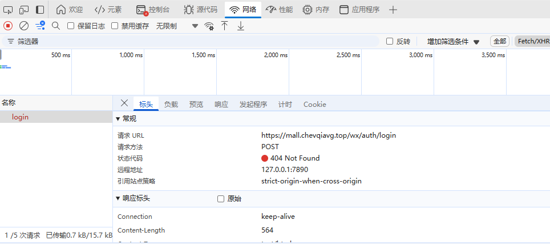Image resolution: width=550 pixels, height=244 pixels.
Task: Open the 响应 tab in request details
Action: coord(221,104)
